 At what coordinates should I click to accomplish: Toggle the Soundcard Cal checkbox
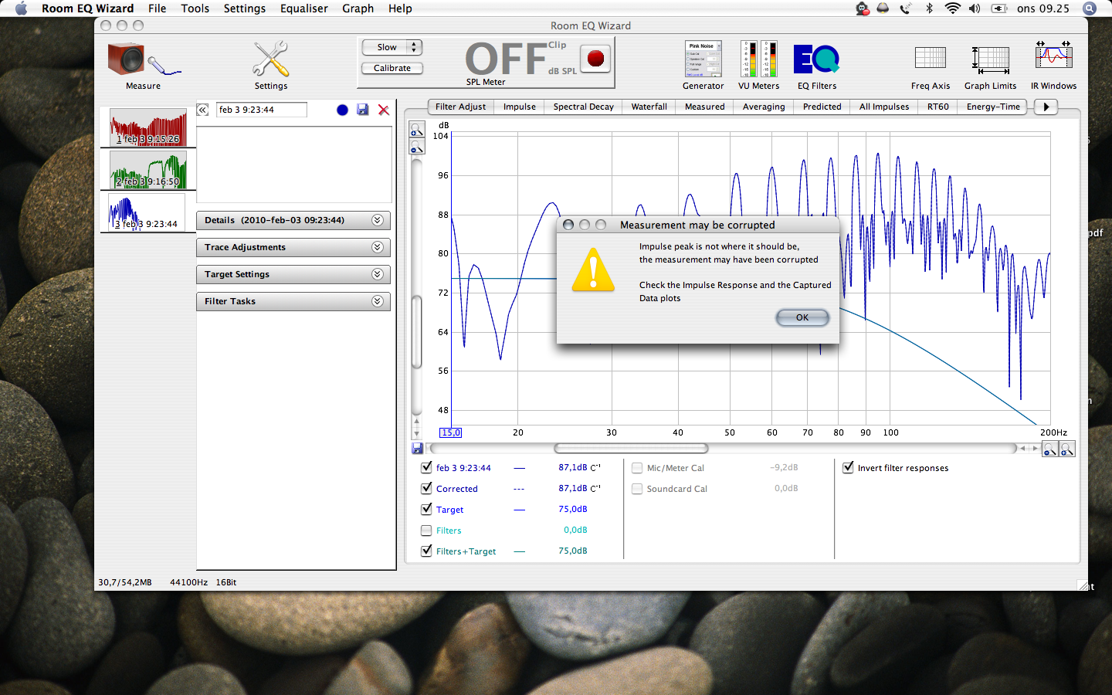tap(637, 489)
